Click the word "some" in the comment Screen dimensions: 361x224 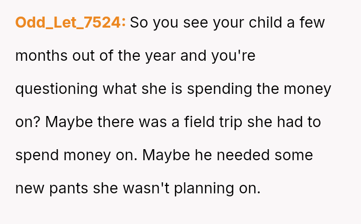[294, 155]
